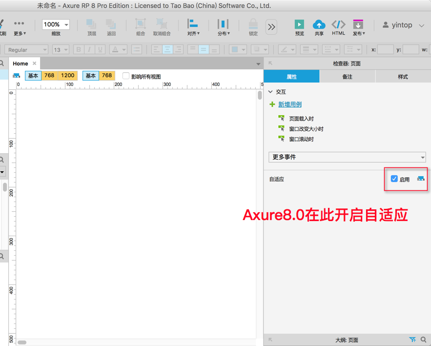Show hidden toolbar items with double-chevron
The width and height of the screenshot is (431, 346).
(x=271, y=27)
